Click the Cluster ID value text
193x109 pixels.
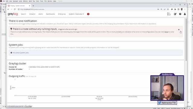point(44,67)
